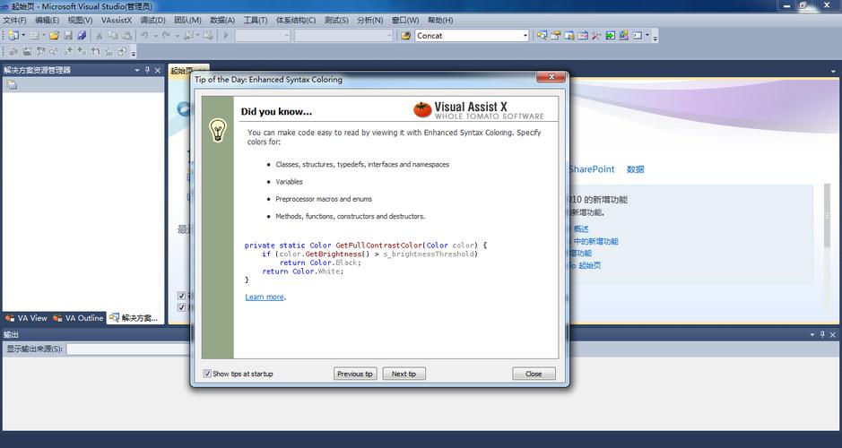Click the Visual Assist tomato logo
The image size is (842, 448).
point(422,109)
